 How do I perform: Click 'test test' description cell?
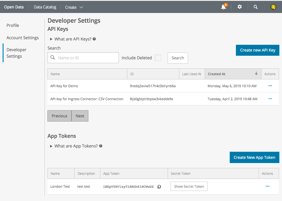83,186
